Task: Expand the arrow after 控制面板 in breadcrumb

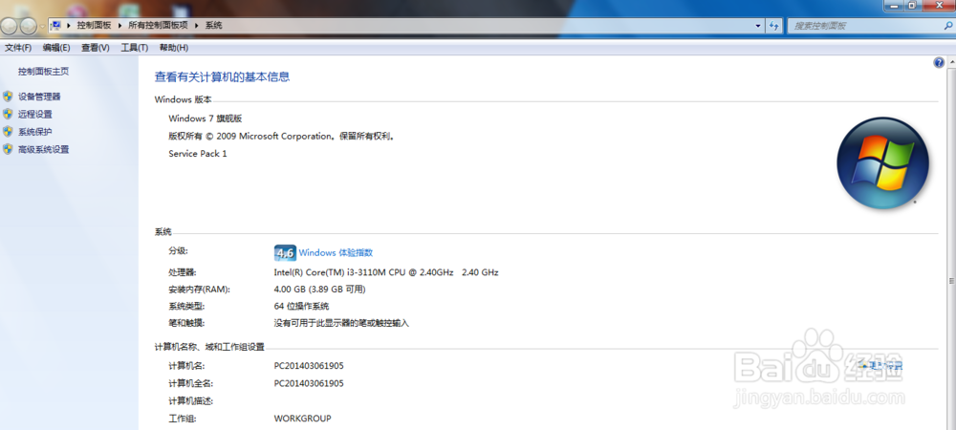Action: (x=120, y=26)
